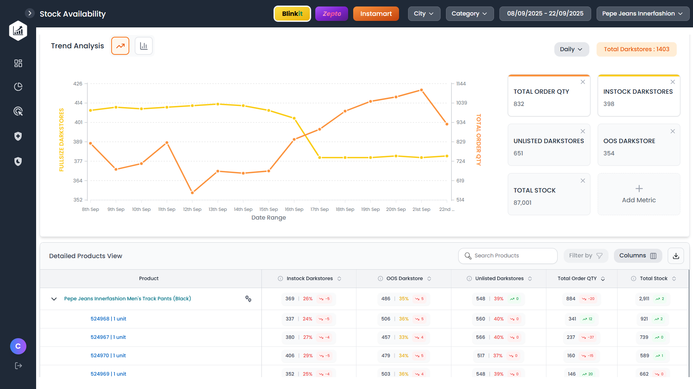Switch to line trend chart view
Viewport: 693px width, 389px height.
coord(120,46)
